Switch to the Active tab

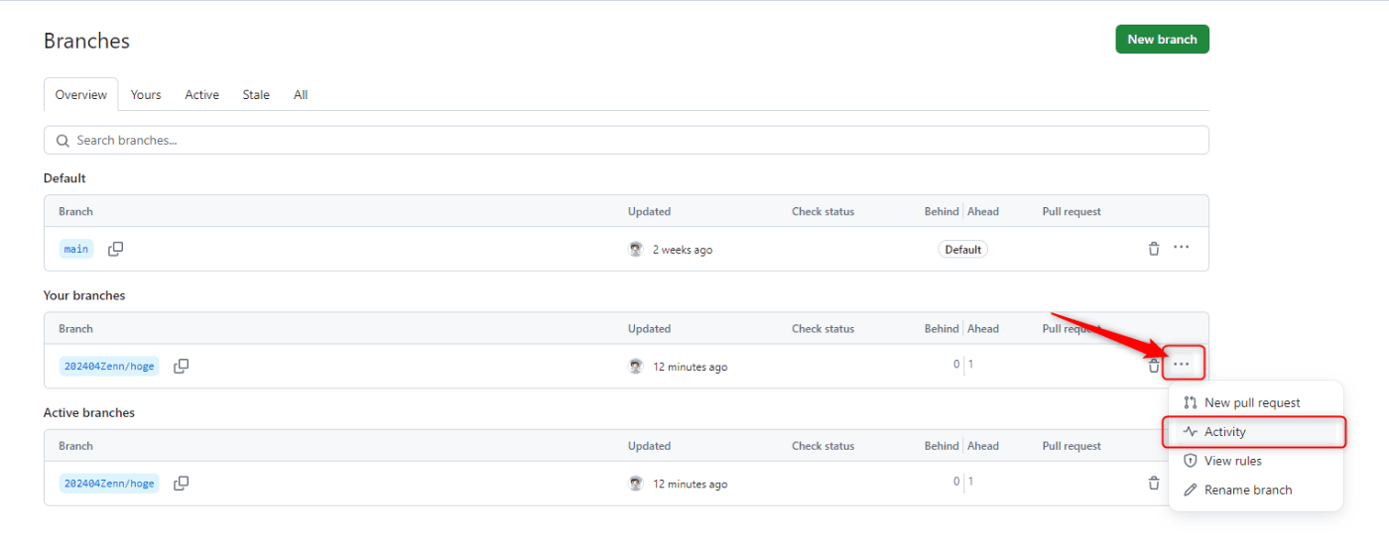point(201,94)
